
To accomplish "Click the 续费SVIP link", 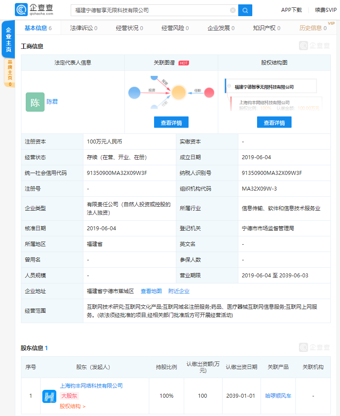I will click(326, 10).
